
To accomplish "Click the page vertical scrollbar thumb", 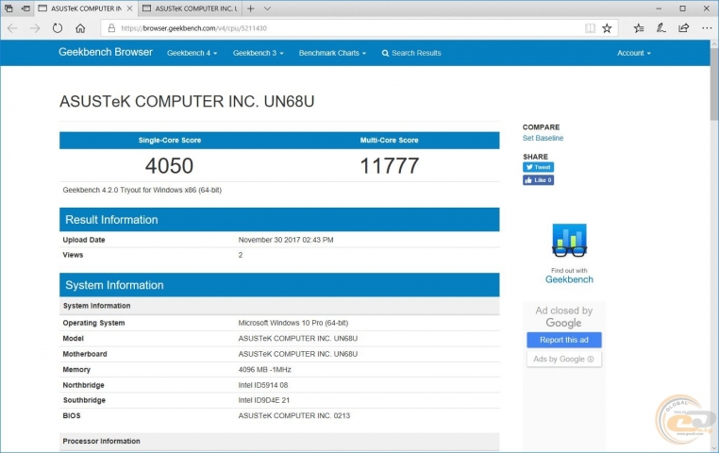I will pos(714,82).
